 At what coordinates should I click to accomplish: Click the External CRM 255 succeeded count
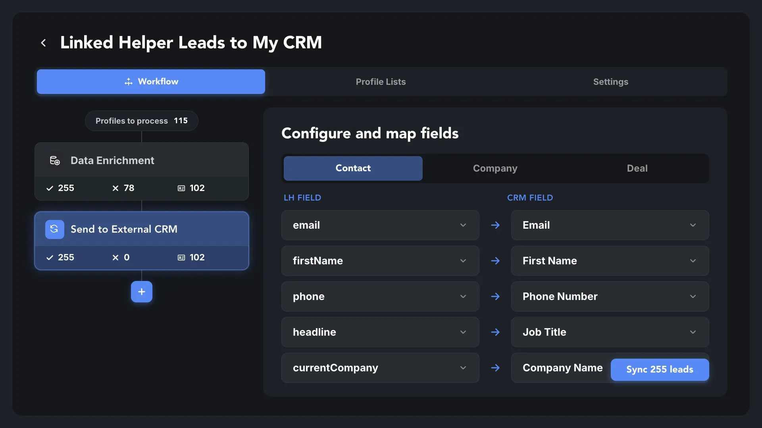pyautogui.click(x=66, y=258)
